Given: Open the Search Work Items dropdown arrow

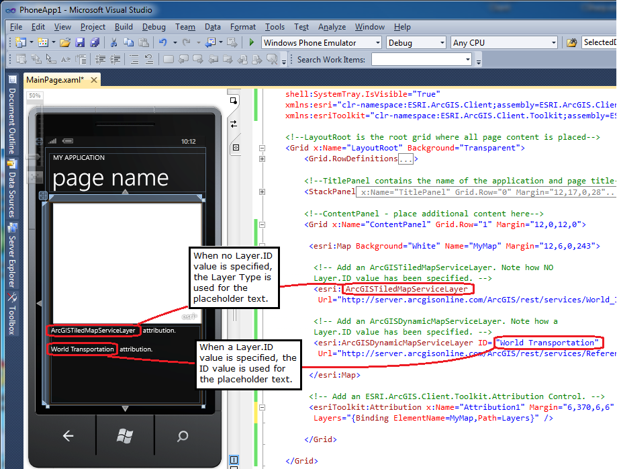Looking at the screenshot, I should [468, 59].
